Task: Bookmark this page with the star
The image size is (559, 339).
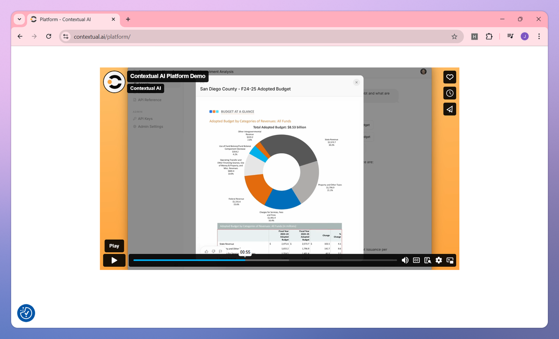Action: [454, 36]
